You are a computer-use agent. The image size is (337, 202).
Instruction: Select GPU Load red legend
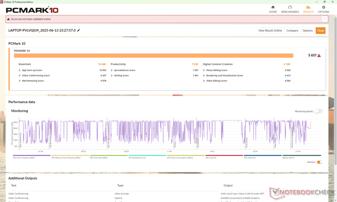[224, 156]
